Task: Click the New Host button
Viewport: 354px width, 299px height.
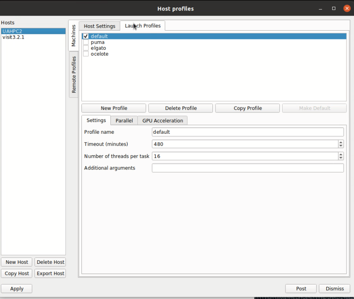Action: click(17, 262)
